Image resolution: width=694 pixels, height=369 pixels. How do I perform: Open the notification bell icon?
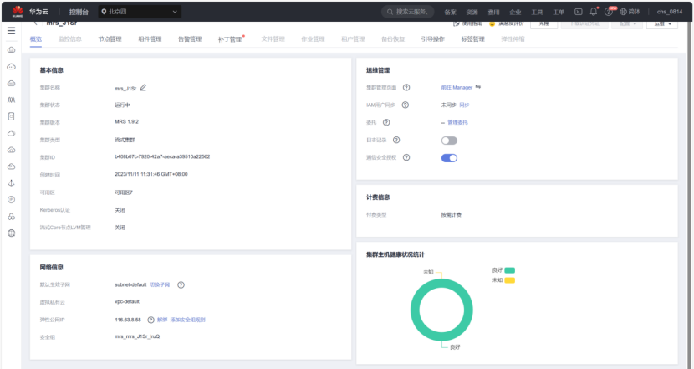tap(594, 12)
